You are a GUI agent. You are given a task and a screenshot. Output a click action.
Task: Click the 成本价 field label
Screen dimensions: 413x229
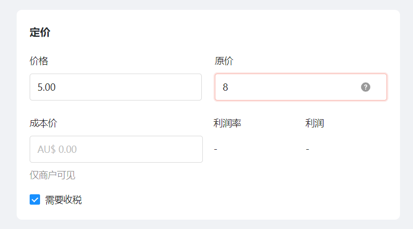click(43, 123)
